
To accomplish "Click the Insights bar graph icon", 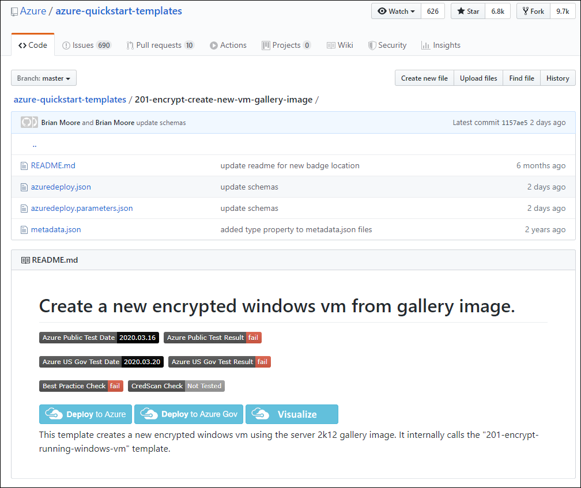I will (425, 46).
